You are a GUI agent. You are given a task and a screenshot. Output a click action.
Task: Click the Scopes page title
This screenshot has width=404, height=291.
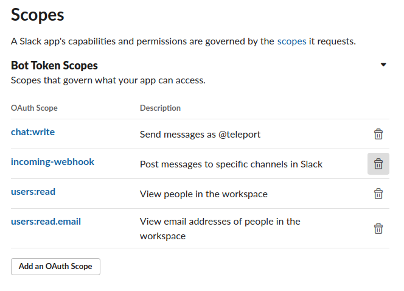coord(37,15)
